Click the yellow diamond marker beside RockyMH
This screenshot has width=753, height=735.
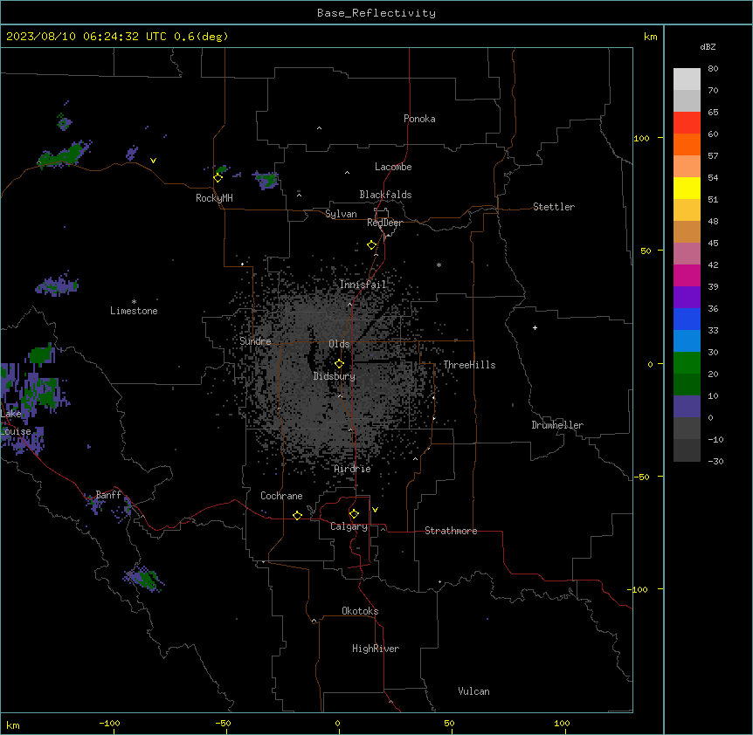click(218, 178)
